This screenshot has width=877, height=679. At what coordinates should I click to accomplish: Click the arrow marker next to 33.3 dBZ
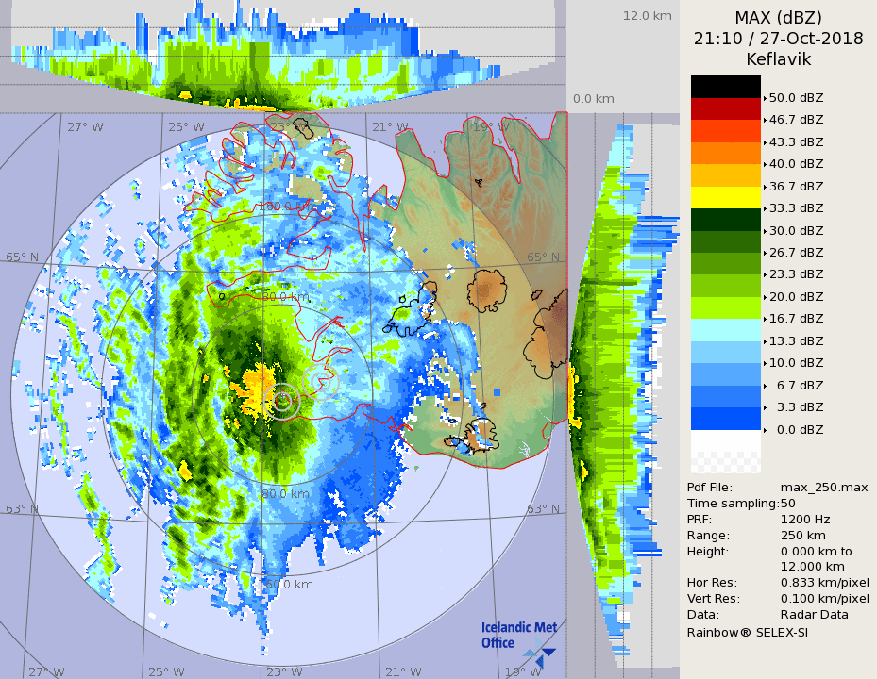coord(765,208)
